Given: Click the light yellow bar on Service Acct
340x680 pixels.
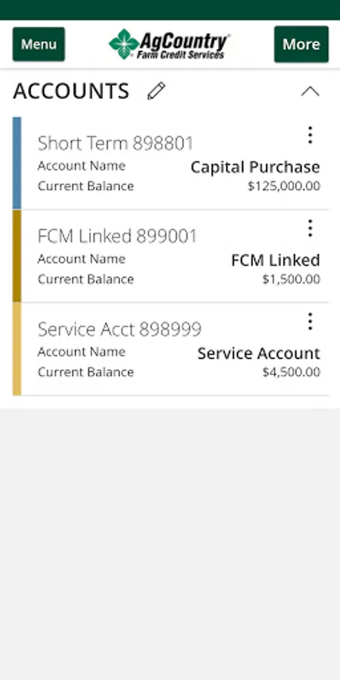Looking at the screenshot, I should tap(17, 349).
